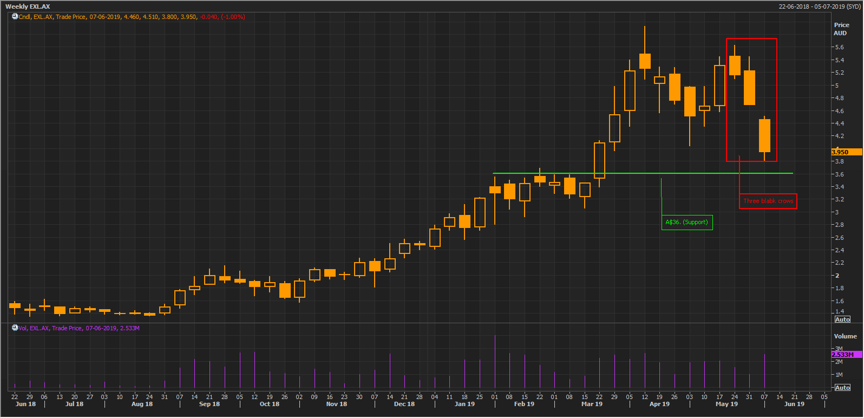Image resolution: width=864 pixels, height=418 pixels.
Task: Click the clock icon beside the Cndl legend
Action: (15, 17)
